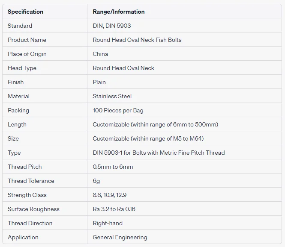Click the Place of Origin label
Image resolution: width=285 pixels, height=247 pixels.
click(27, 54)
